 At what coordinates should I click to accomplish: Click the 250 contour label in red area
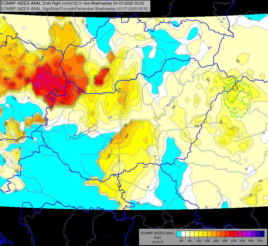click(62, 102)
